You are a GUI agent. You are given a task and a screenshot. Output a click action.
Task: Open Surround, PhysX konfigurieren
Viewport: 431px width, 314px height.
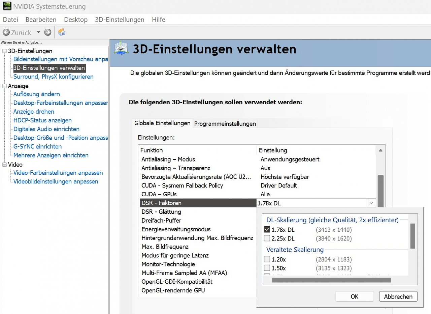tap(54, 77)
